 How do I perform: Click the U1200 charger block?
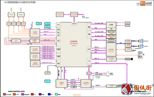pyautogui.click(x=86, y=83)
